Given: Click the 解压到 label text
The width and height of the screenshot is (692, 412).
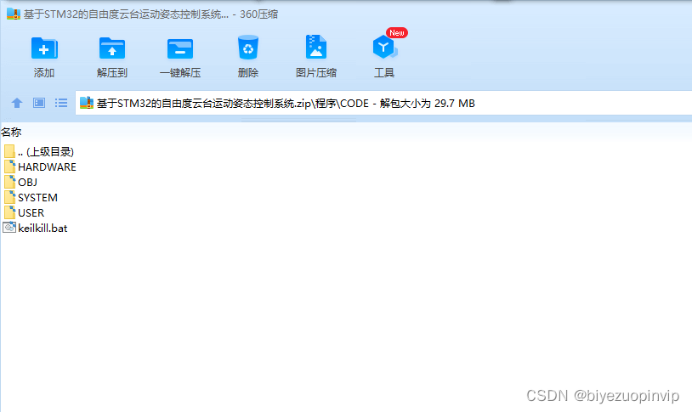Looking at the screenshot, I should pos(112,73).
